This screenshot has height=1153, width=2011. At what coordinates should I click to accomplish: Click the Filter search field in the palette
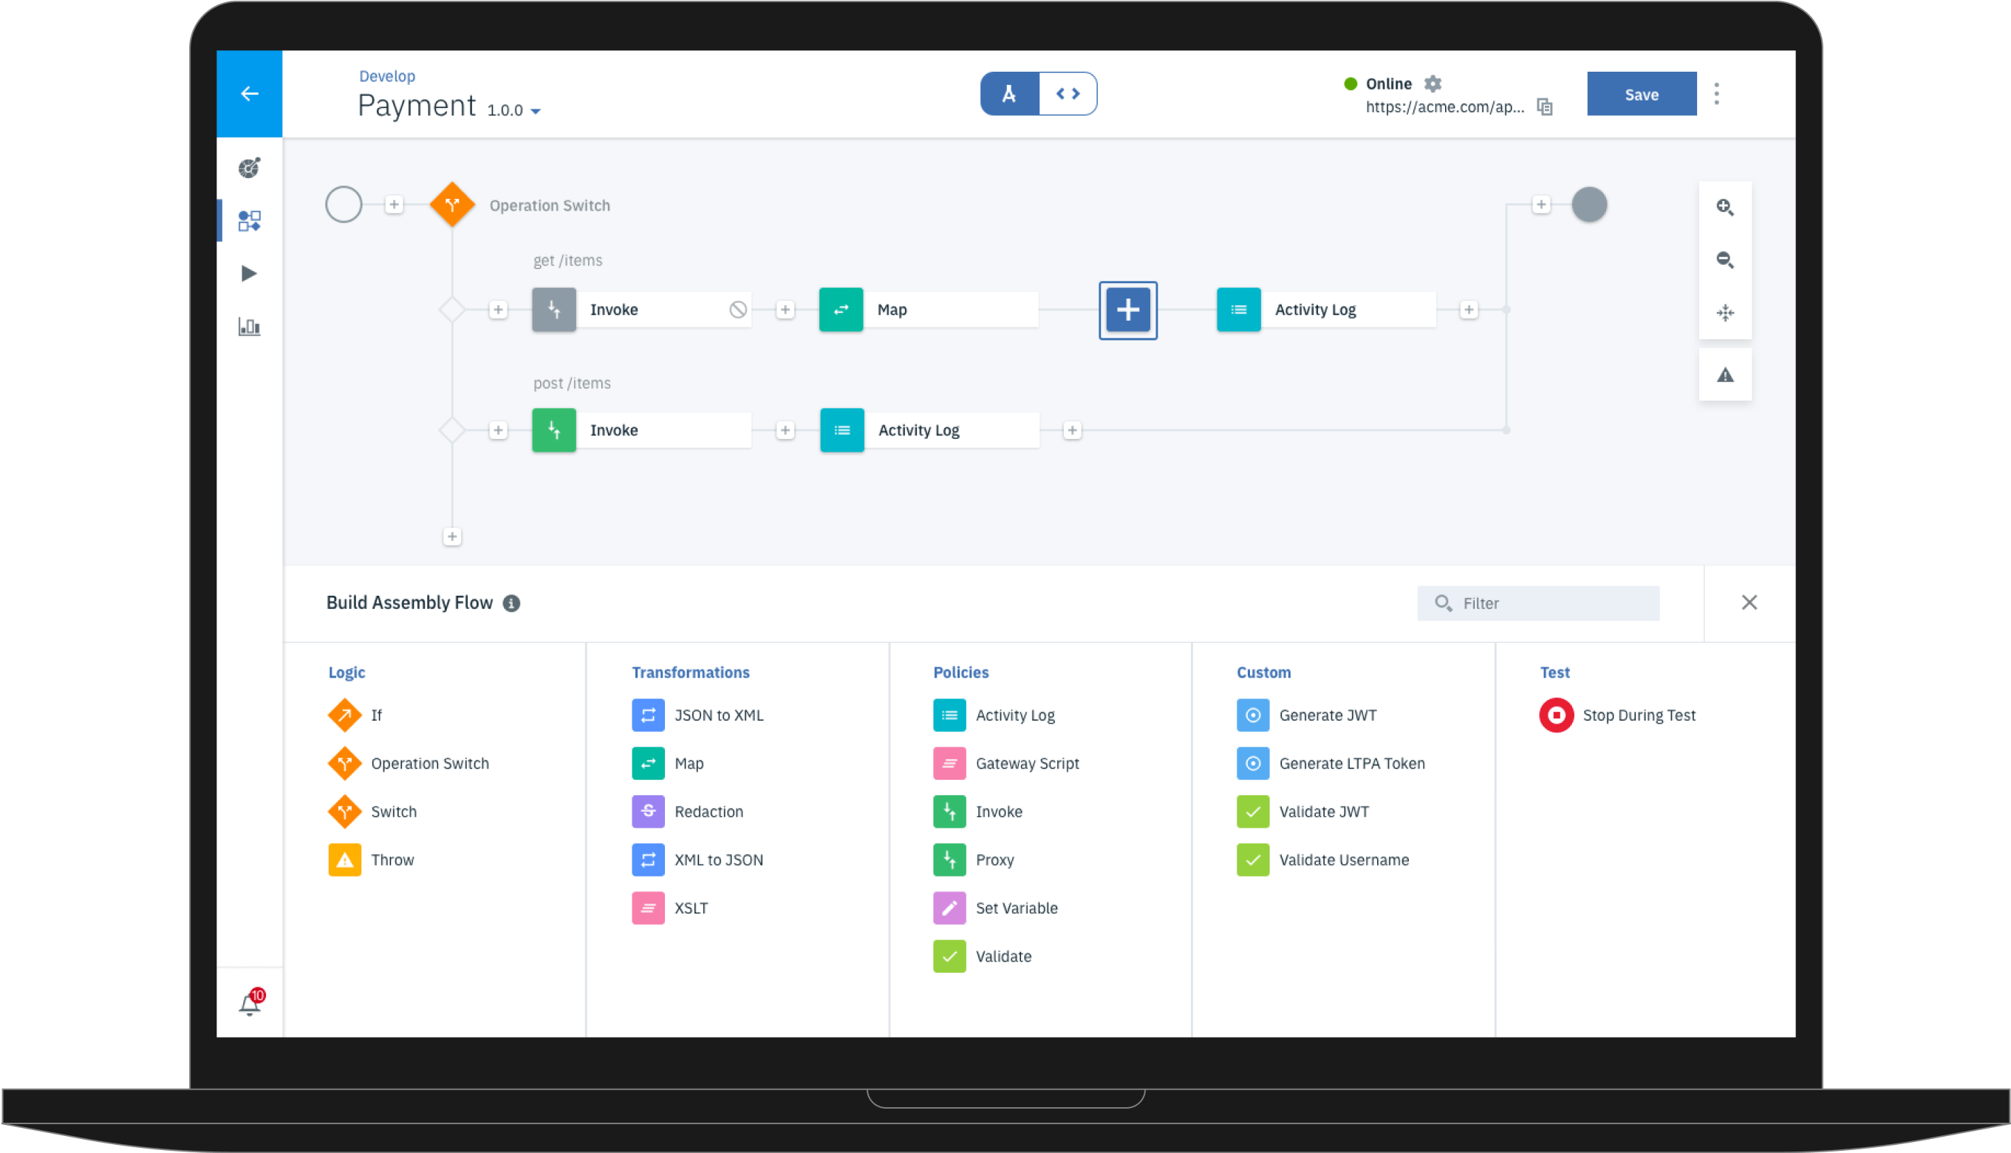(1540, 602)
